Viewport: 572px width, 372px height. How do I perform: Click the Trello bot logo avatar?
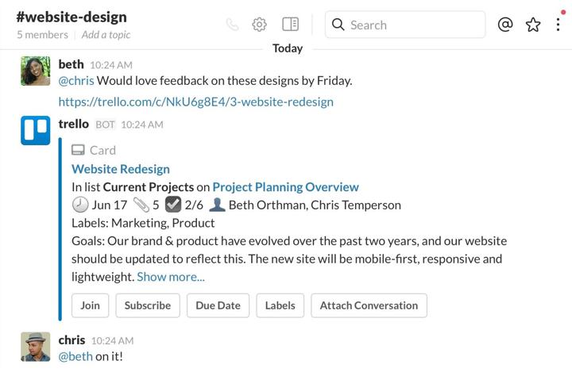[x=36, y=130]
